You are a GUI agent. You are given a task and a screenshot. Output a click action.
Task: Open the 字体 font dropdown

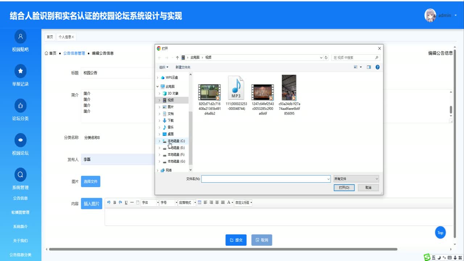tap(150, 203)
